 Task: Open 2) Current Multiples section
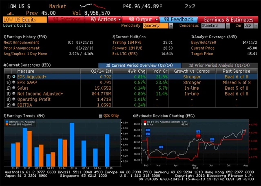pyautogui.click(x=129, y=37)
